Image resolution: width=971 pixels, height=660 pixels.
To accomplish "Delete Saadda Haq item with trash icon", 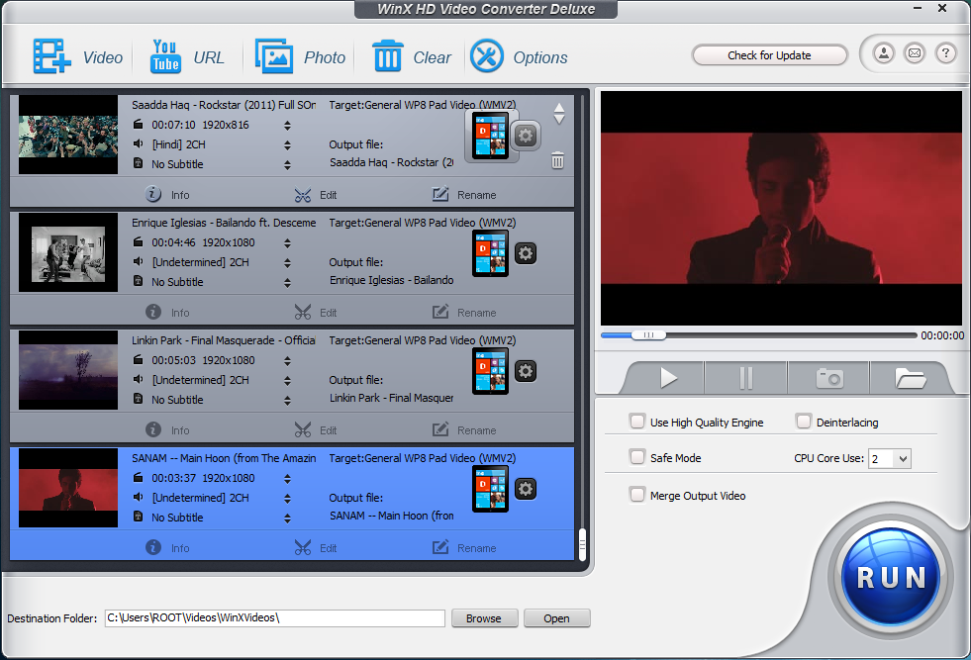I will point(558,161).
